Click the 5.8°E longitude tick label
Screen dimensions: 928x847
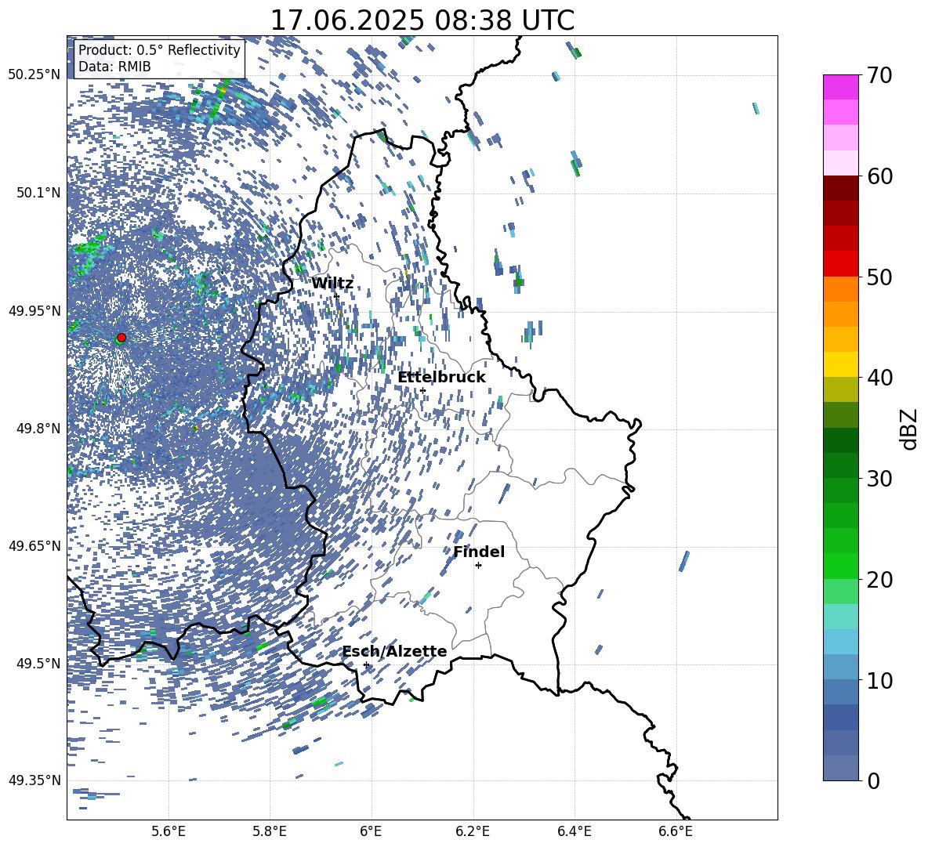point(270,831)
